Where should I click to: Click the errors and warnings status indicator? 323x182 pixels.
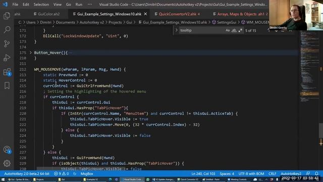click(x=62, y=174)
